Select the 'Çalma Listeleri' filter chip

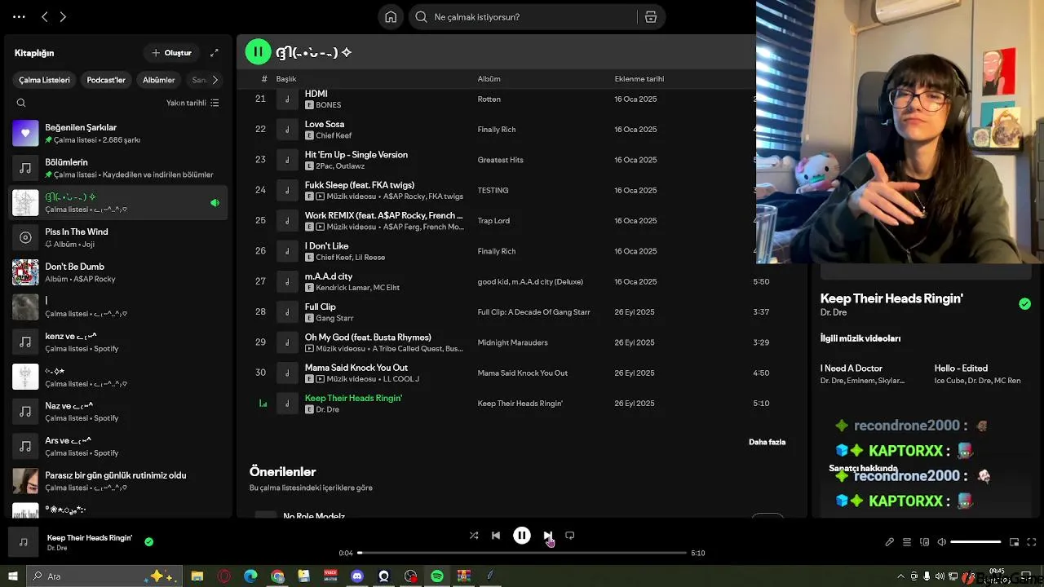pos(44,80)
